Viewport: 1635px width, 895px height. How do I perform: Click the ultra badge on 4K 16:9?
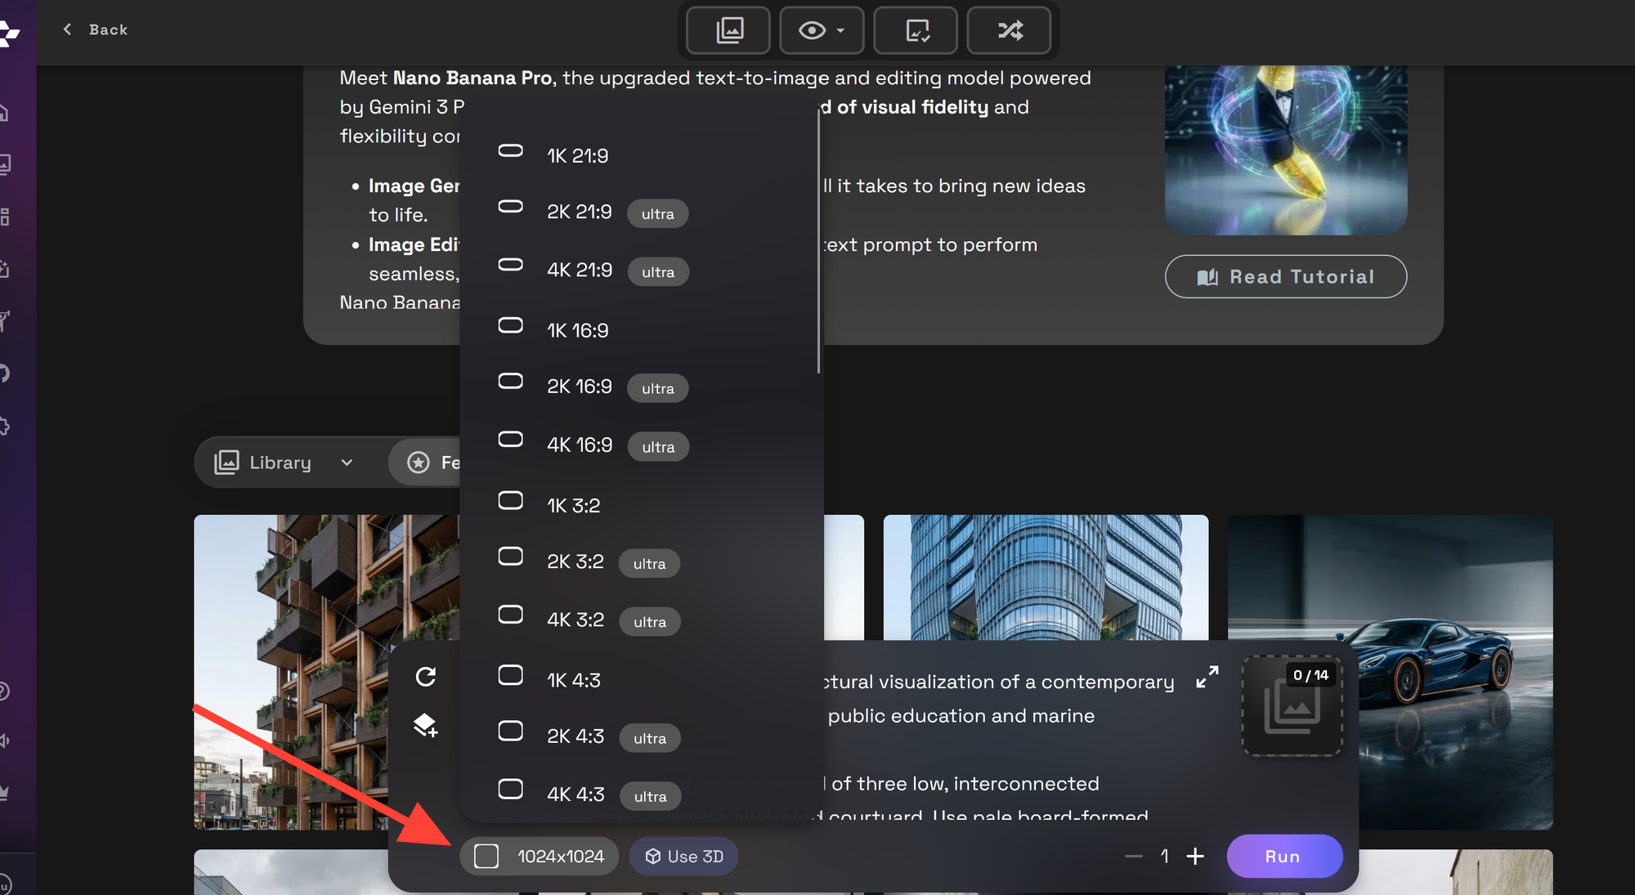click(658, 447)
